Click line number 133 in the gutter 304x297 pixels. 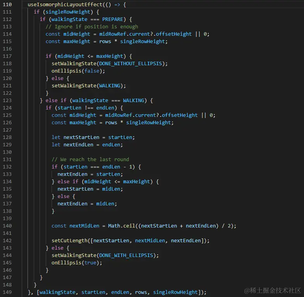coord(7,174)
